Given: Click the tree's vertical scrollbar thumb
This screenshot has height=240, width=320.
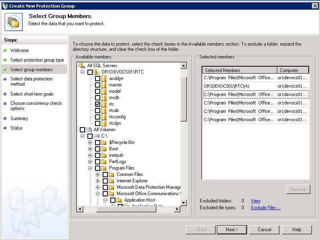Looking at the screenshot, I should [184, 99].
